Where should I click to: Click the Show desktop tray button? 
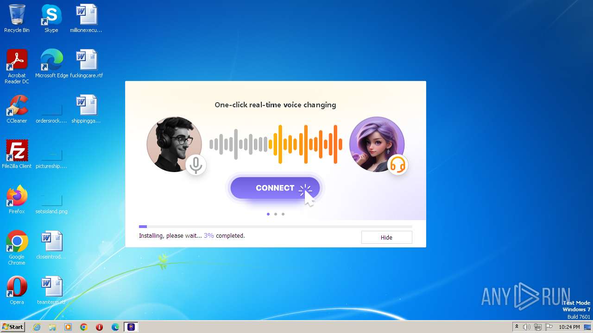(588, 327)
